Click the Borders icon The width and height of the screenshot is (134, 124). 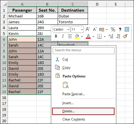99,36
